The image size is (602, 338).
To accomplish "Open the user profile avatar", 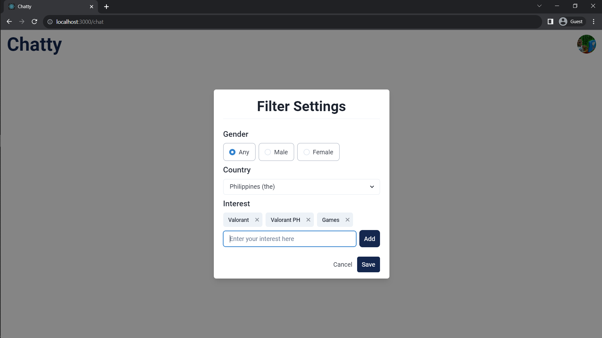I will (x=586, y=44).
